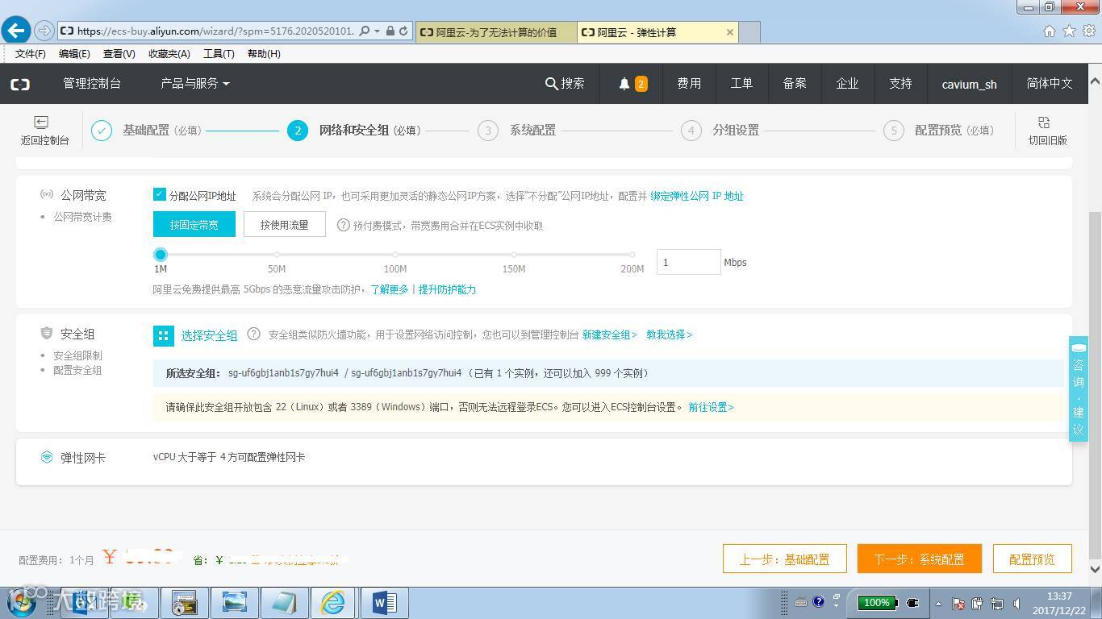
Task: Open the 工具(T) menu
Action: pos(219,54)
